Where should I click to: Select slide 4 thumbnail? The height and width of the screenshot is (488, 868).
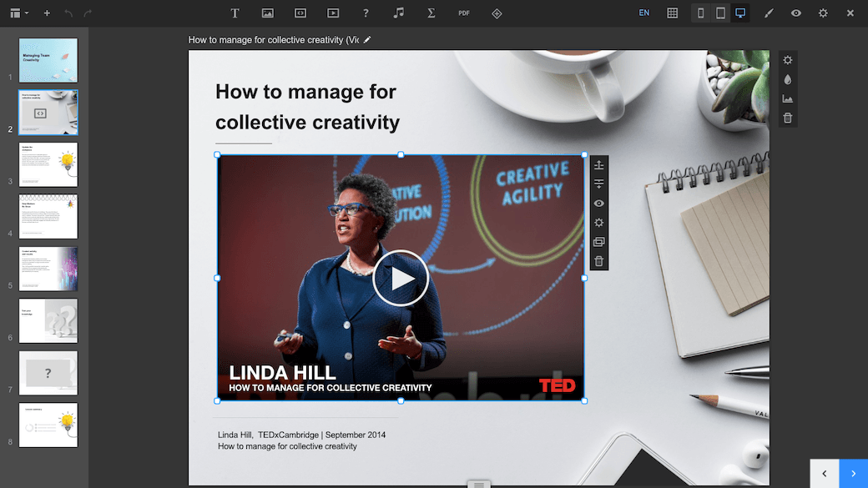tap(48, 216)
